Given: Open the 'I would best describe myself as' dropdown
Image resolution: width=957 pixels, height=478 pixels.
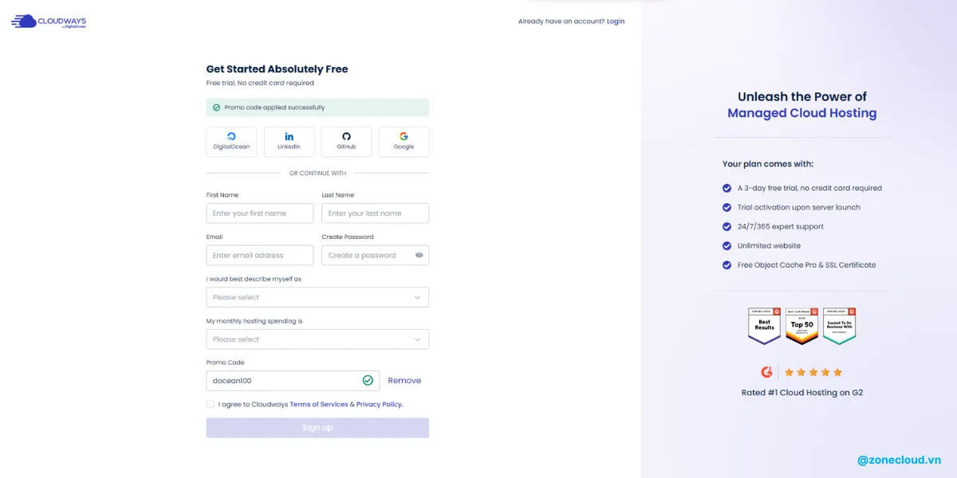Looking at the screenshot, I should (317, 297).
